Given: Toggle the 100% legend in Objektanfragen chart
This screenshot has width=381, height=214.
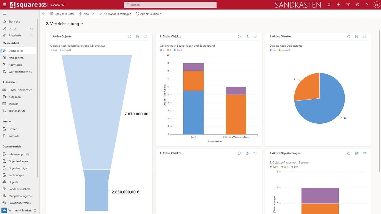Looking at the screenshot, I should 274,167.
